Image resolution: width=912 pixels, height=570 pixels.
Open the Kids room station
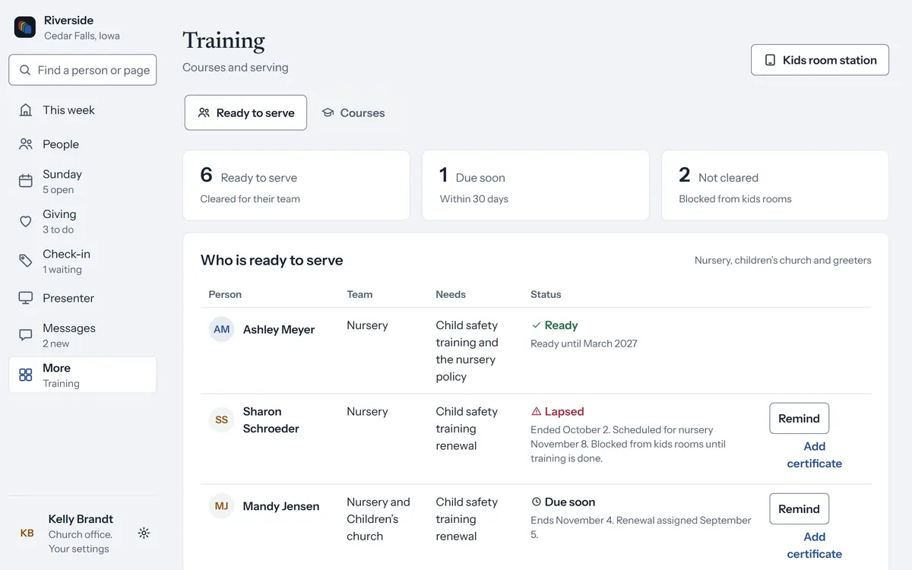tap(820, 60)
